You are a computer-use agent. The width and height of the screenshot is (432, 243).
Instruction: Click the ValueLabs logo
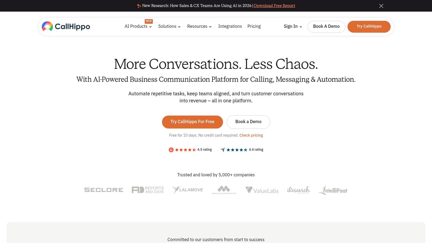pyautogui.click(x=262, y=190)
